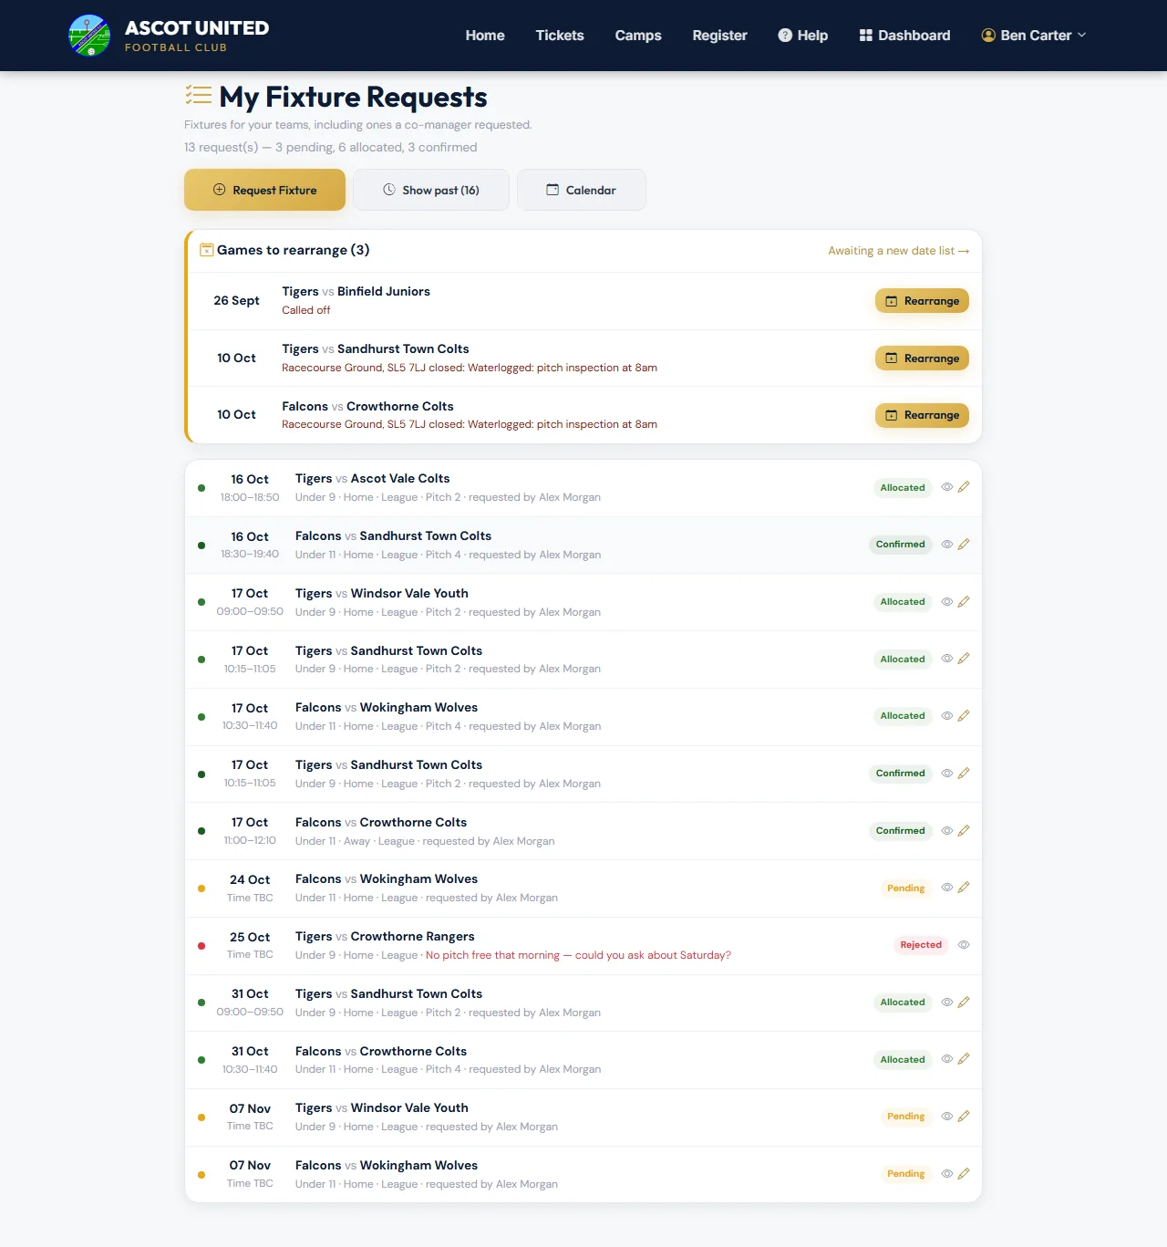Open the Ben Carter account dropdown
This screenshot has width=1167, height=1247.
[x=1034, y=36]
